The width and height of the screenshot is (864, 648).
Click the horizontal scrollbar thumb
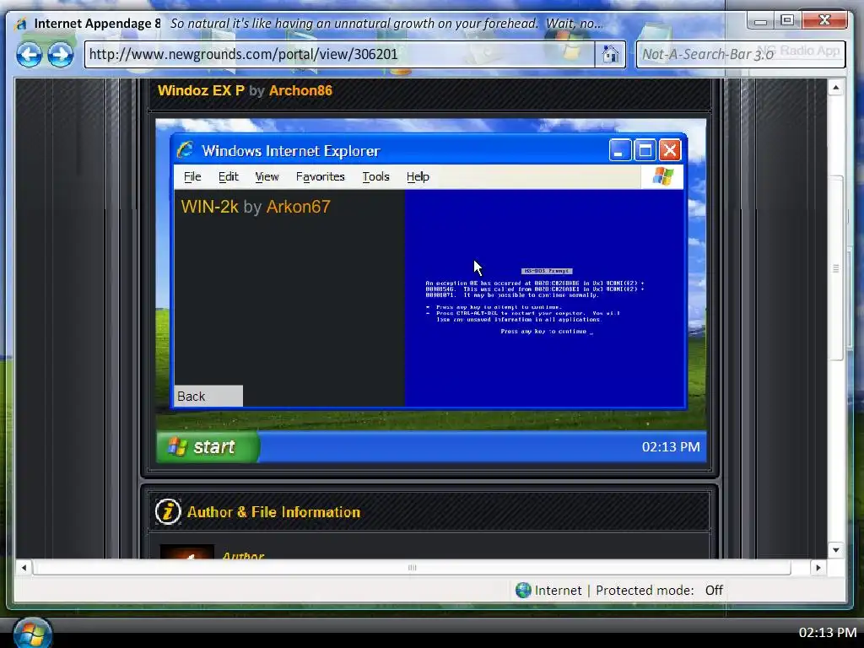coord(412,568)
